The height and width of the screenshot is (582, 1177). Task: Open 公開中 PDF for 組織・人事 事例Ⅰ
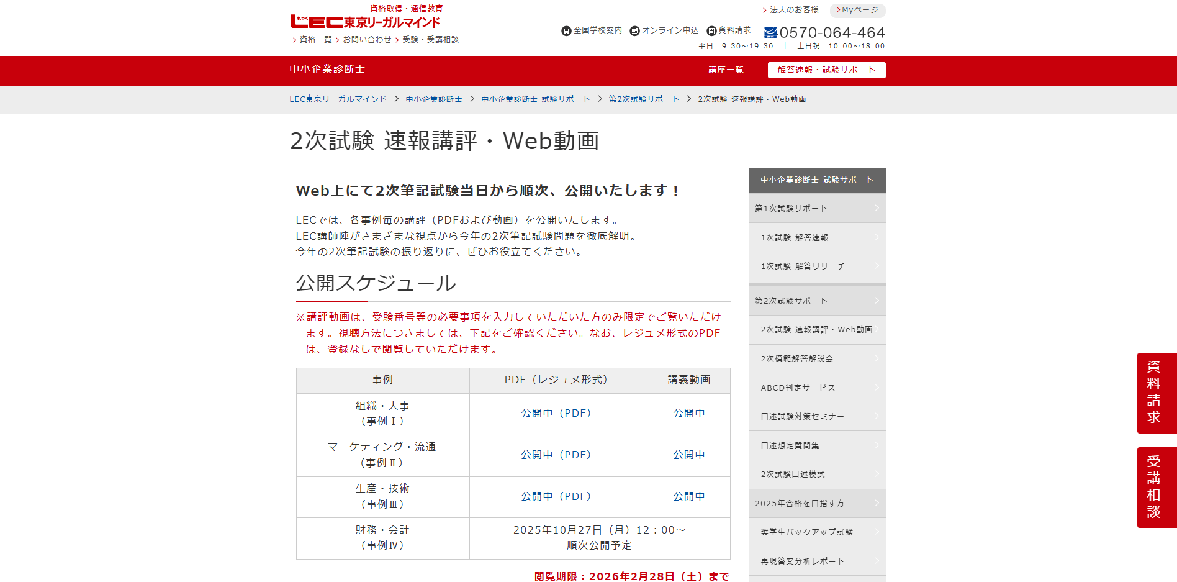(x=556, y=414)
